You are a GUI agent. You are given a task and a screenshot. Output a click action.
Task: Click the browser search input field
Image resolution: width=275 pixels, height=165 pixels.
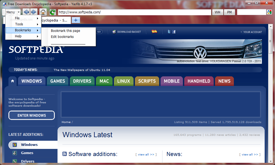click(252, 12)
